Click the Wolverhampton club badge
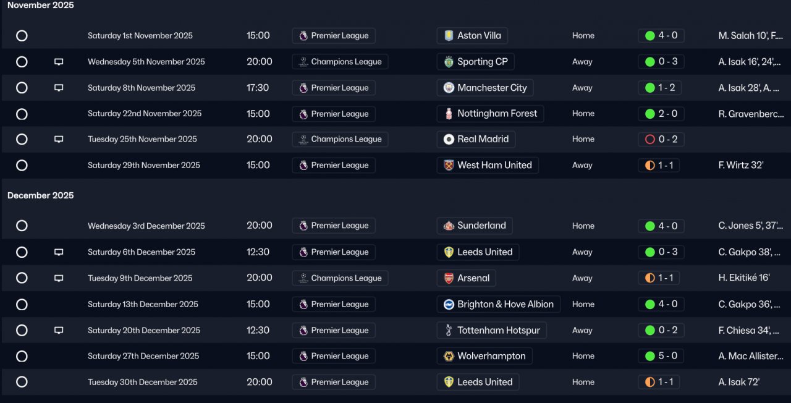This screenshot has height=403, width=791. tap(449, 356)
